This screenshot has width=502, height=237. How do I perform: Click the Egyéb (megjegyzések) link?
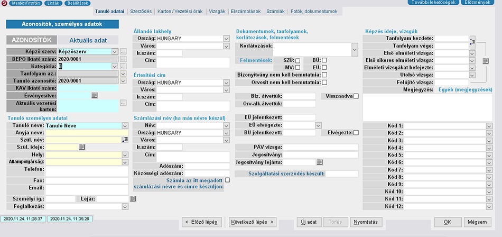click(x=465, y=90)
